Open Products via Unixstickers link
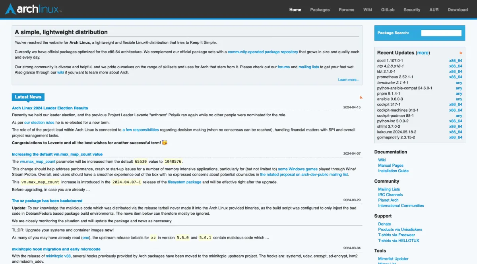The height and width of the screenshot is (264, 477). [x=400, y=229]
